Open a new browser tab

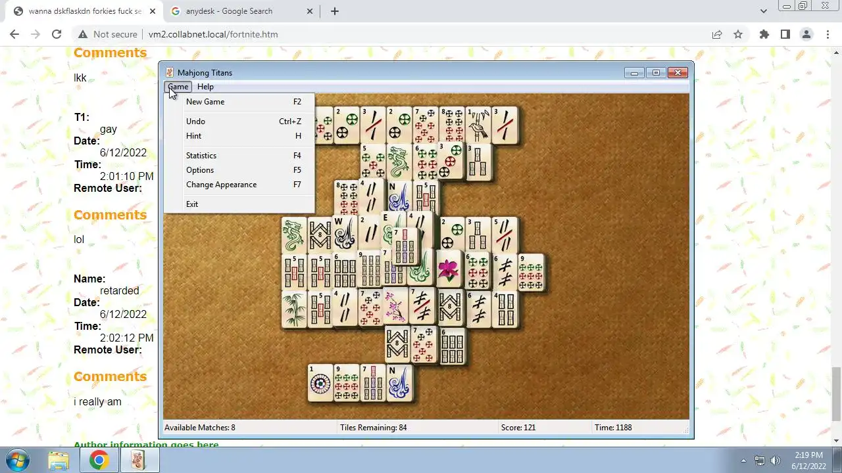[335, 11]
